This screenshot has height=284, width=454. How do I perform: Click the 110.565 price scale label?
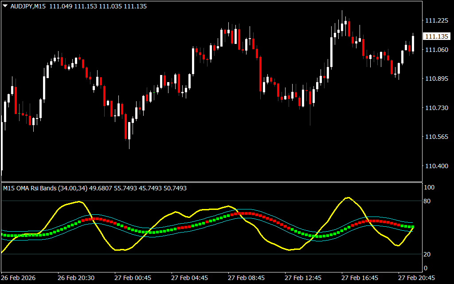coord(436,137)
